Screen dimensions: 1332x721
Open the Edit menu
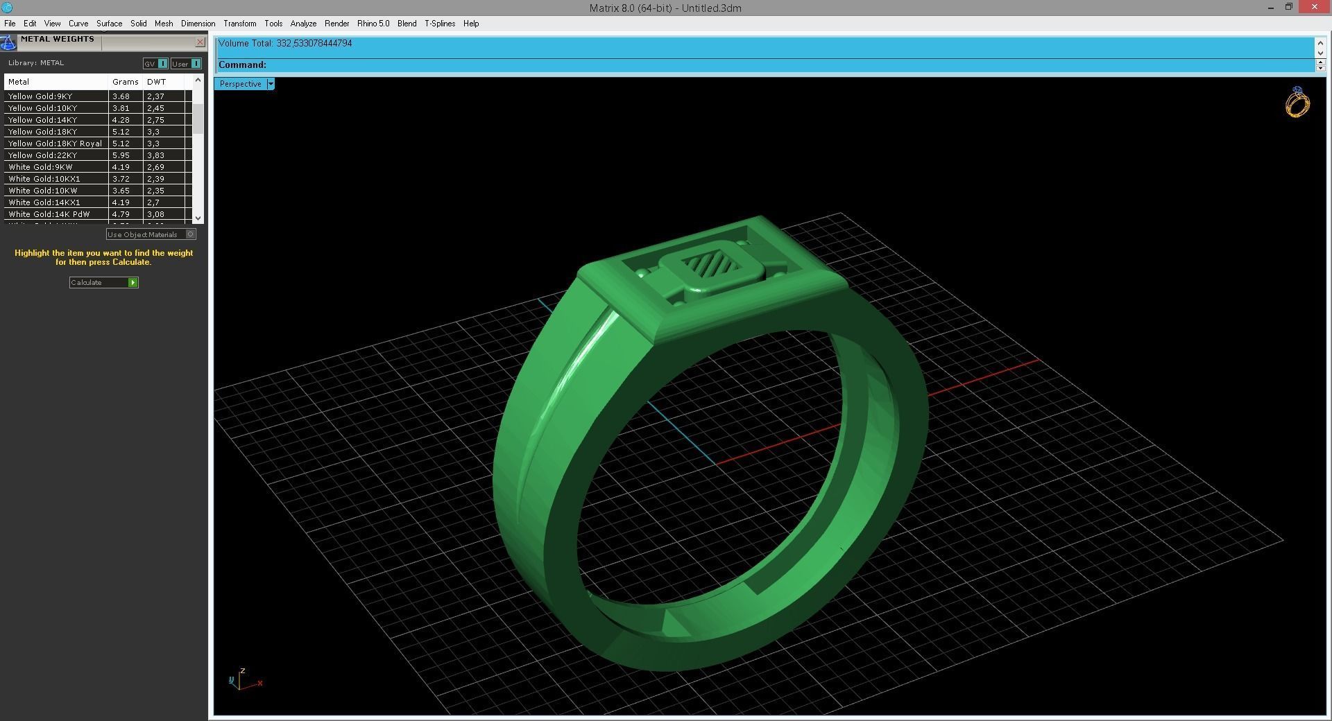30,24
